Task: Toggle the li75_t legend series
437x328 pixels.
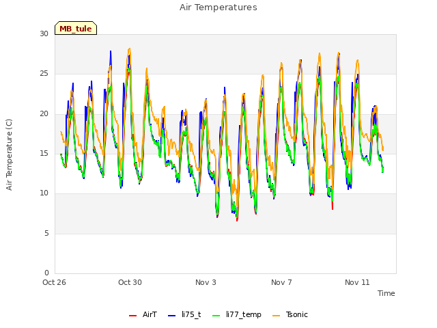Action: pyautogui.click(x=184, y=315)
